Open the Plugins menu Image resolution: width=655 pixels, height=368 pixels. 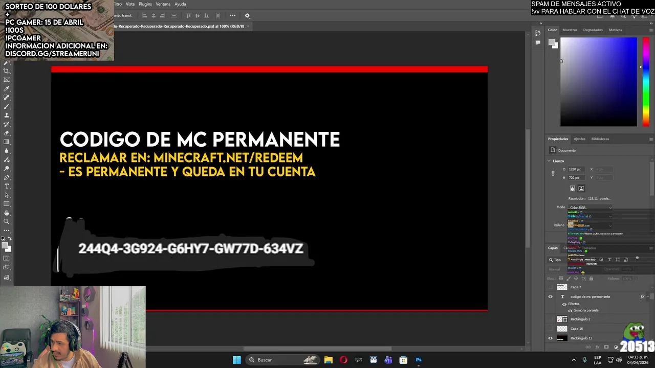pyautogui.click(x=145, y=4)
